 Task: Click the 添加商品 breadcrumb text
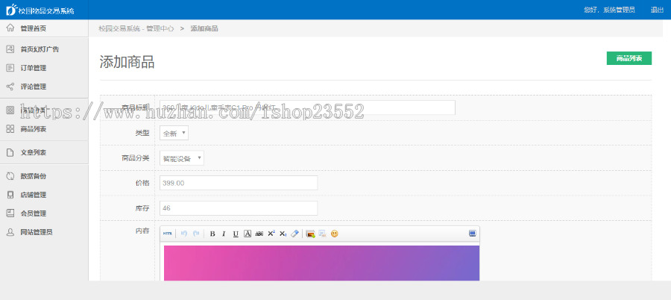point(204,28)
